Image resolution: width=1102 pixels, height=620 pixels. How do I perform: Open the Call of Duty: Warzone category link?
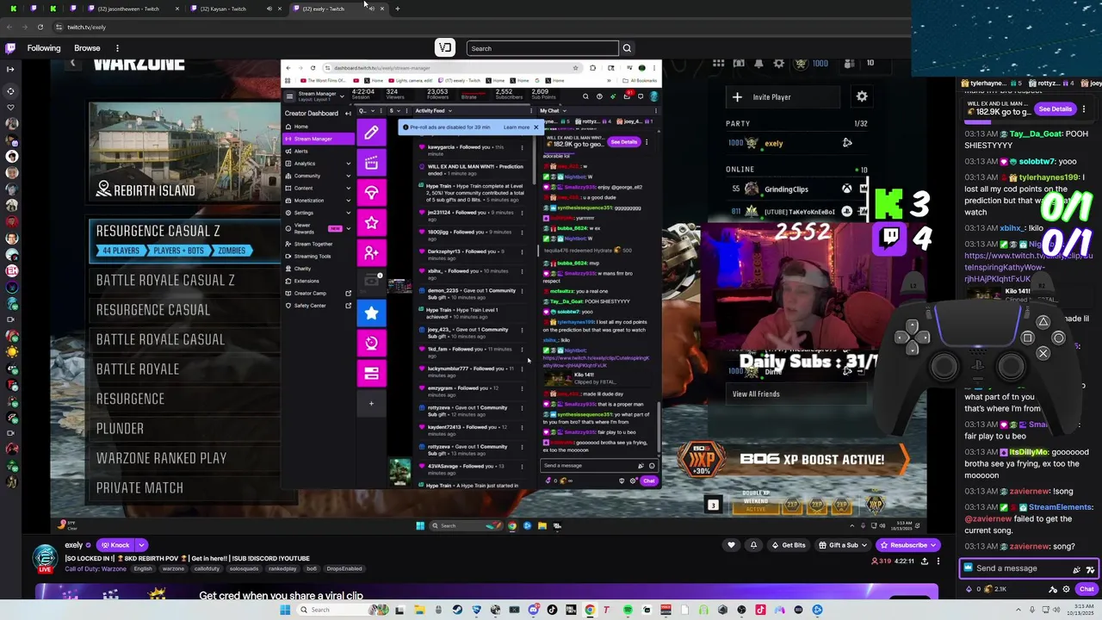(x=96, y=569)
